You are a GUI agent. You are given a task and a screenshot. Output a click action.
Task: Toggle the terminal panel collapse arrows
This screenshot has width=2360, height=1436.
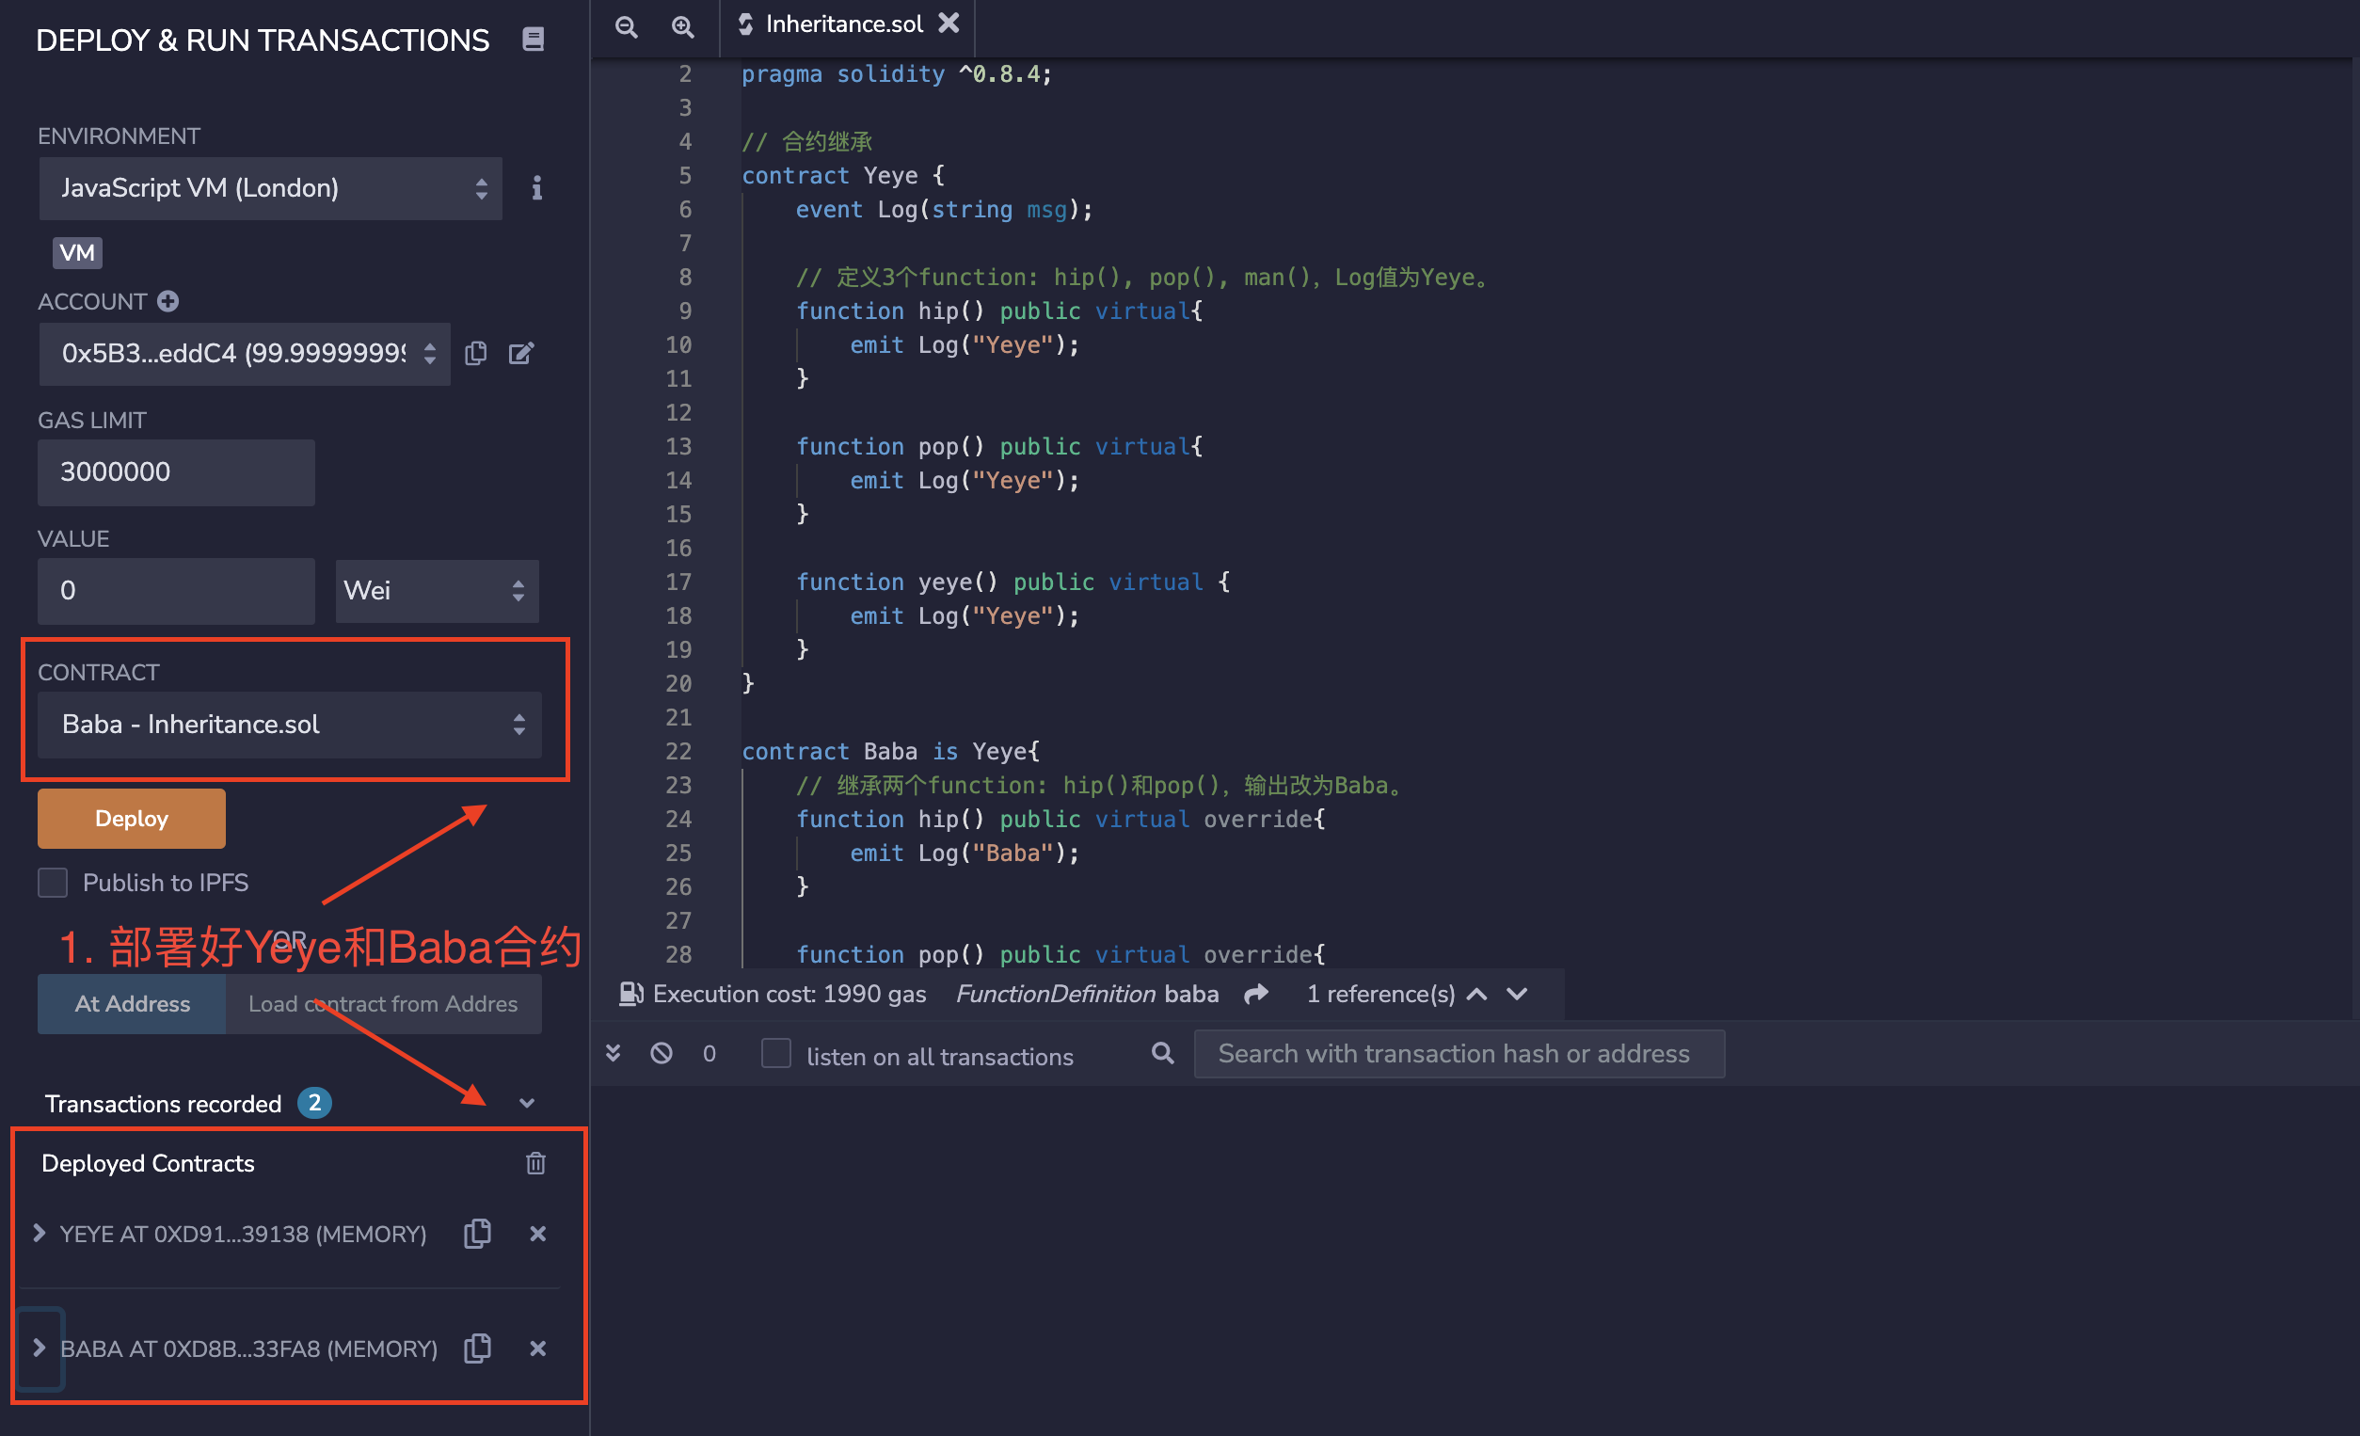point(613,1054)
